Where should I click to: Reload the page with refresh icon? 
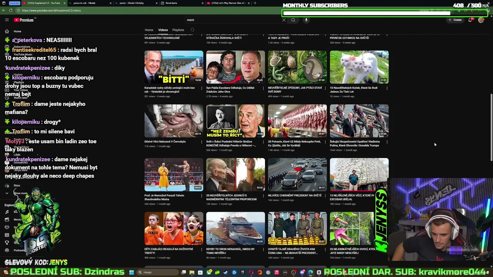(10, 10)
